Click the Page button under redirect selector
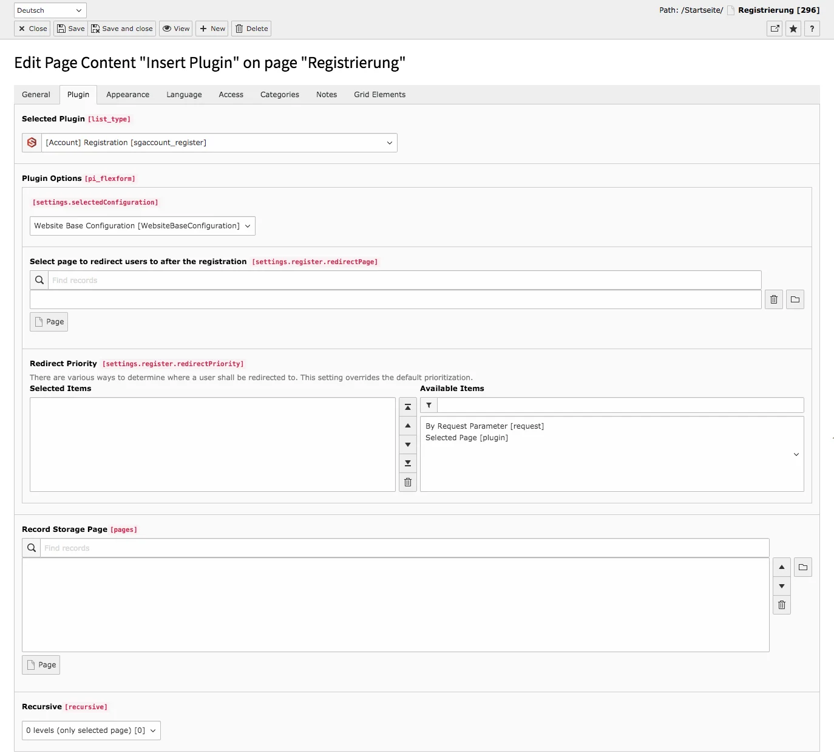The height and width of the screenshot is (756, 834). pyautogui.click(x=49, y=321)
